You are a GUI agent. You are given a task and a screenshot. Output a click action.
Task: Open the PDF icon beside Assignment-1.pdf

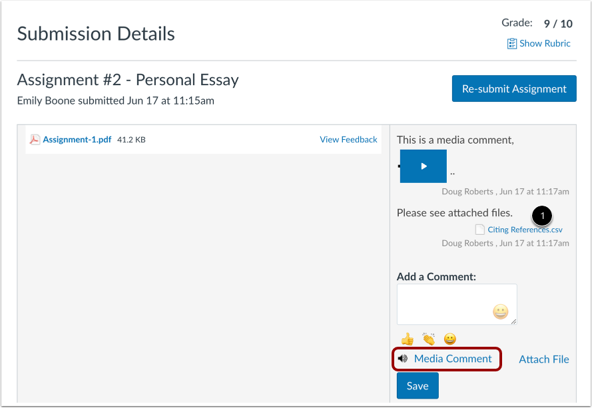[35, 139]
